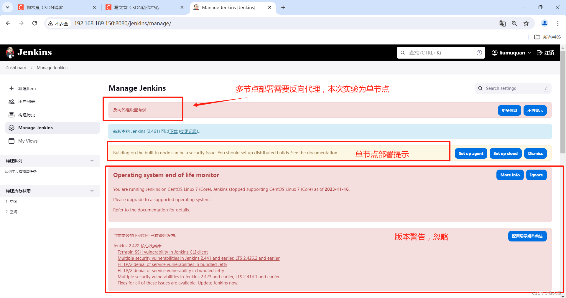
Task: Click the 新建Item plus icon
Action: pyautogui.click(x=11, y=88)
